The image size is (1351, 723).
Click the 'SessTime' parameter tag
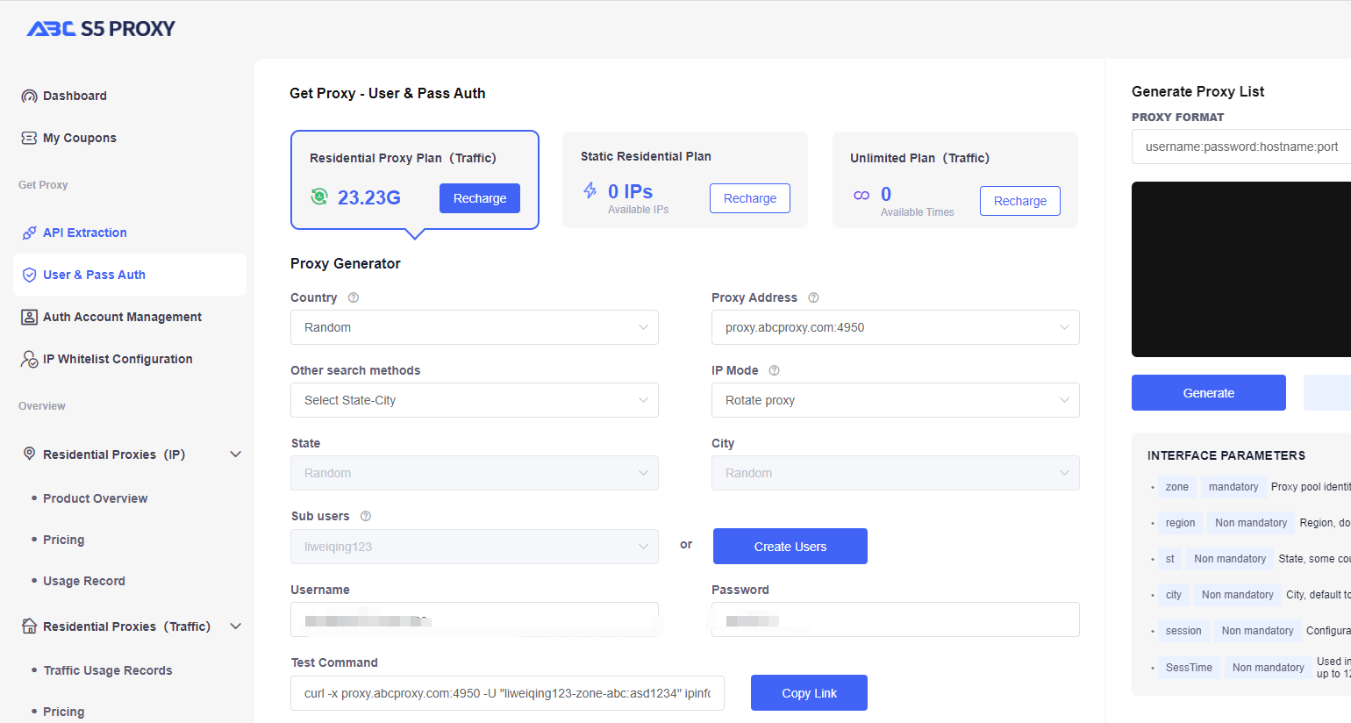pyautogui.click(x=1189, y=668)
